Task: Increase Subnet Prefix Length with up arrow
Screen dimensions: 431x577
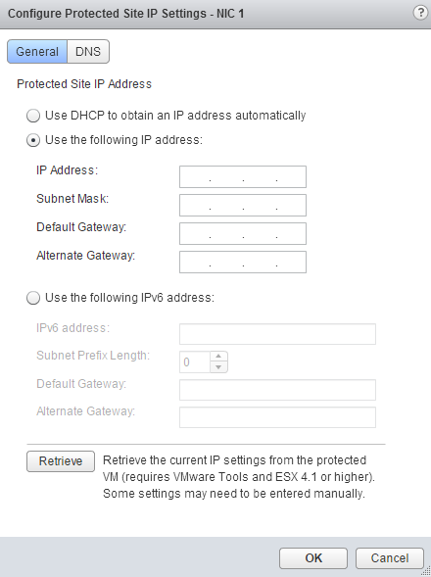Action: click(x=218, y=357)
